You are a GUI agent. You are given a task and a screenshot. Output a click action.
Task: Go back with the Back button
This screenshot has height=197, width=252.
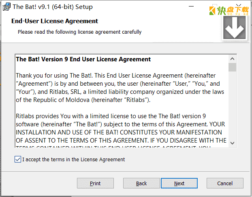(141, 183)
